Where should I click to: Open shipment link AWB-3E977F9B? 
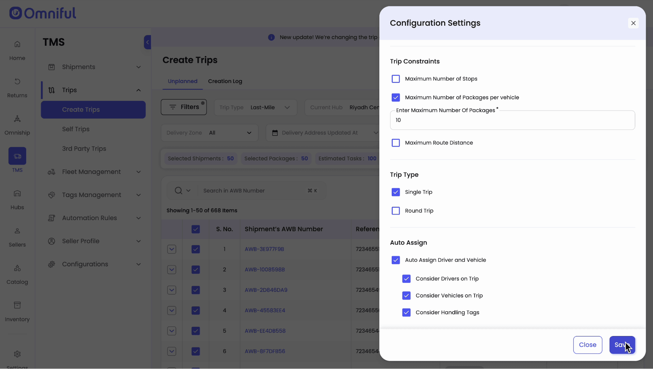[264, 249]
